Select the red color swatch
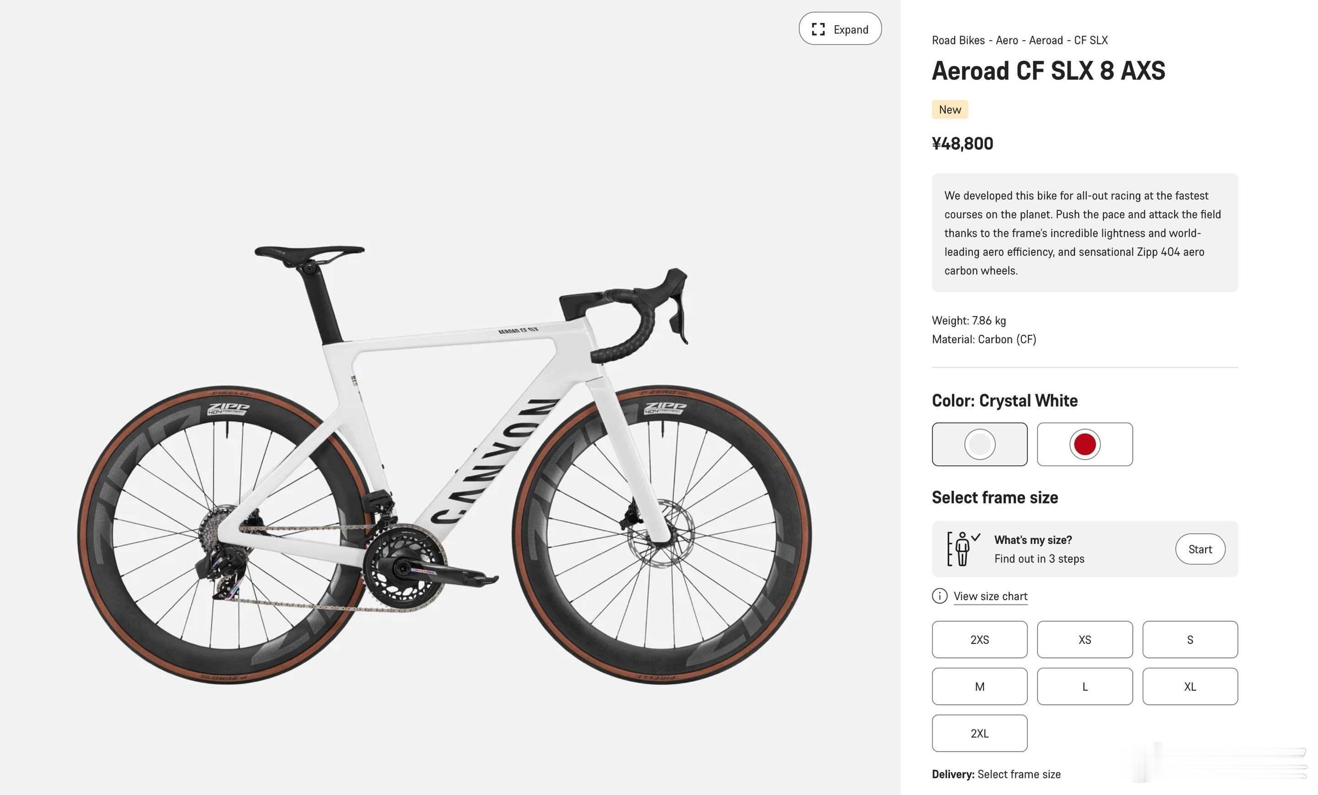Image resolution: width=1318 pixels, height=795 pixels. [x=1084, y=444]
